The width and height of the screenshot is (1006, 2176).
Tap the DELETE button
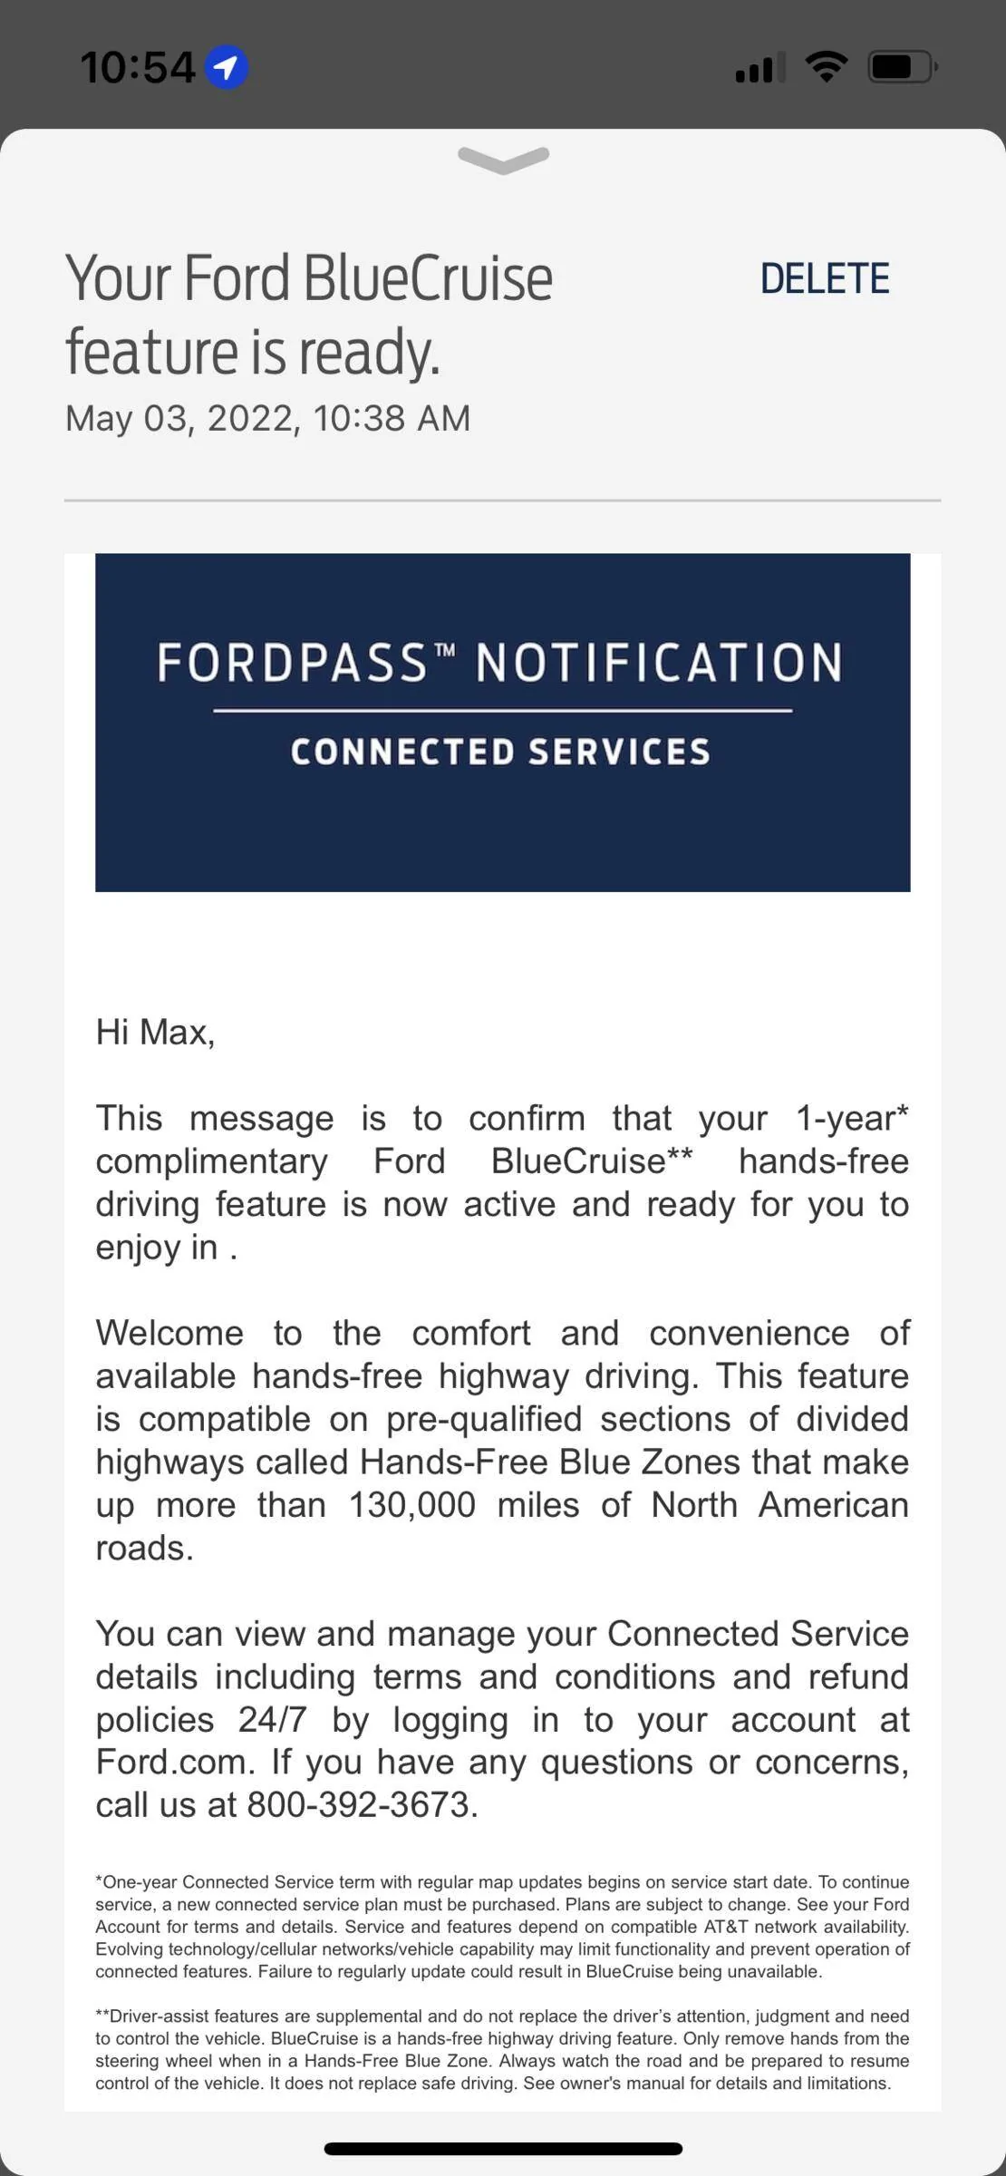[x=824, y=278]
